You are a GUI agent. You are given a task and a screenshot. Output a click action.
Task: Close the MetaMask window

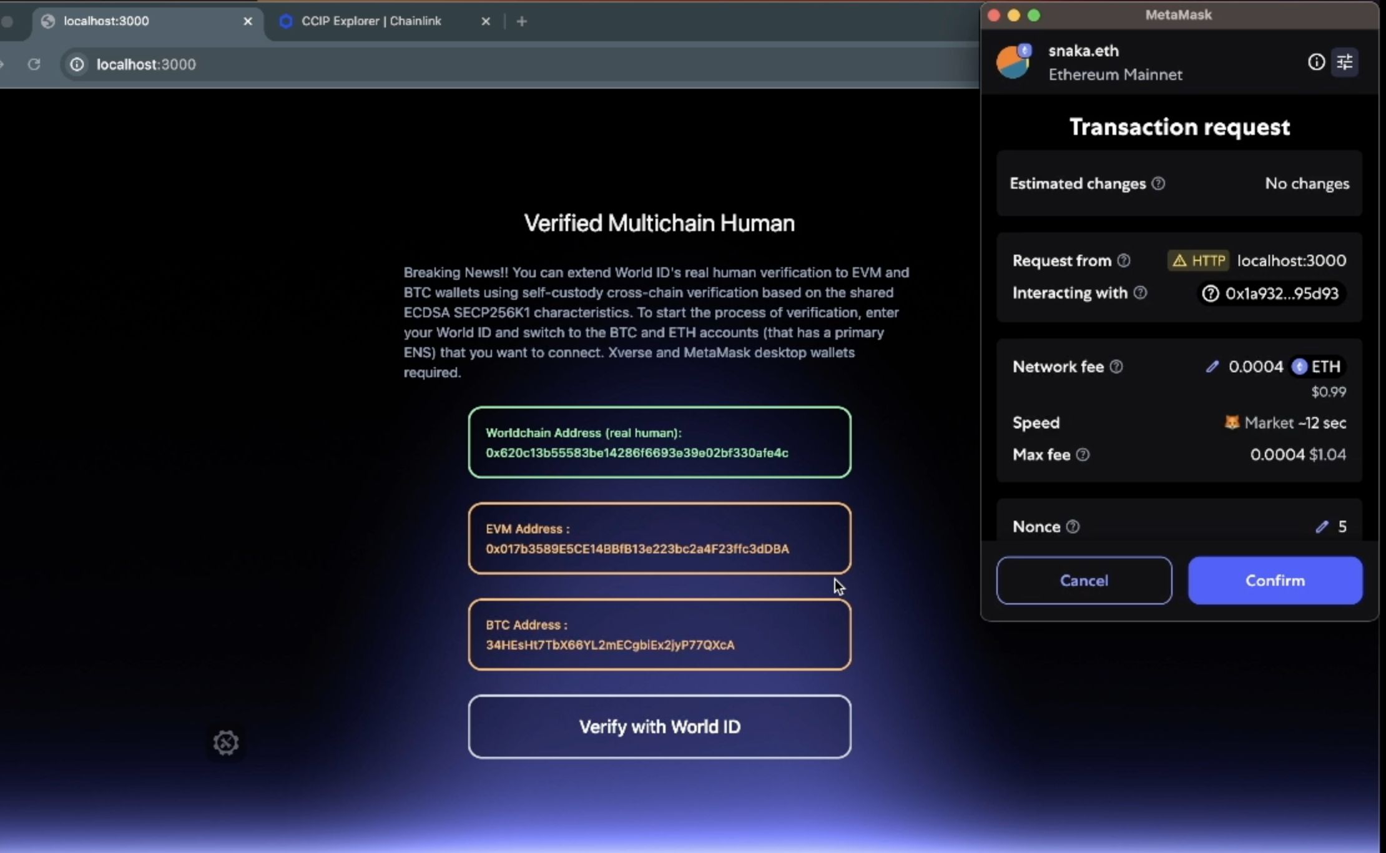pos(994,15)
